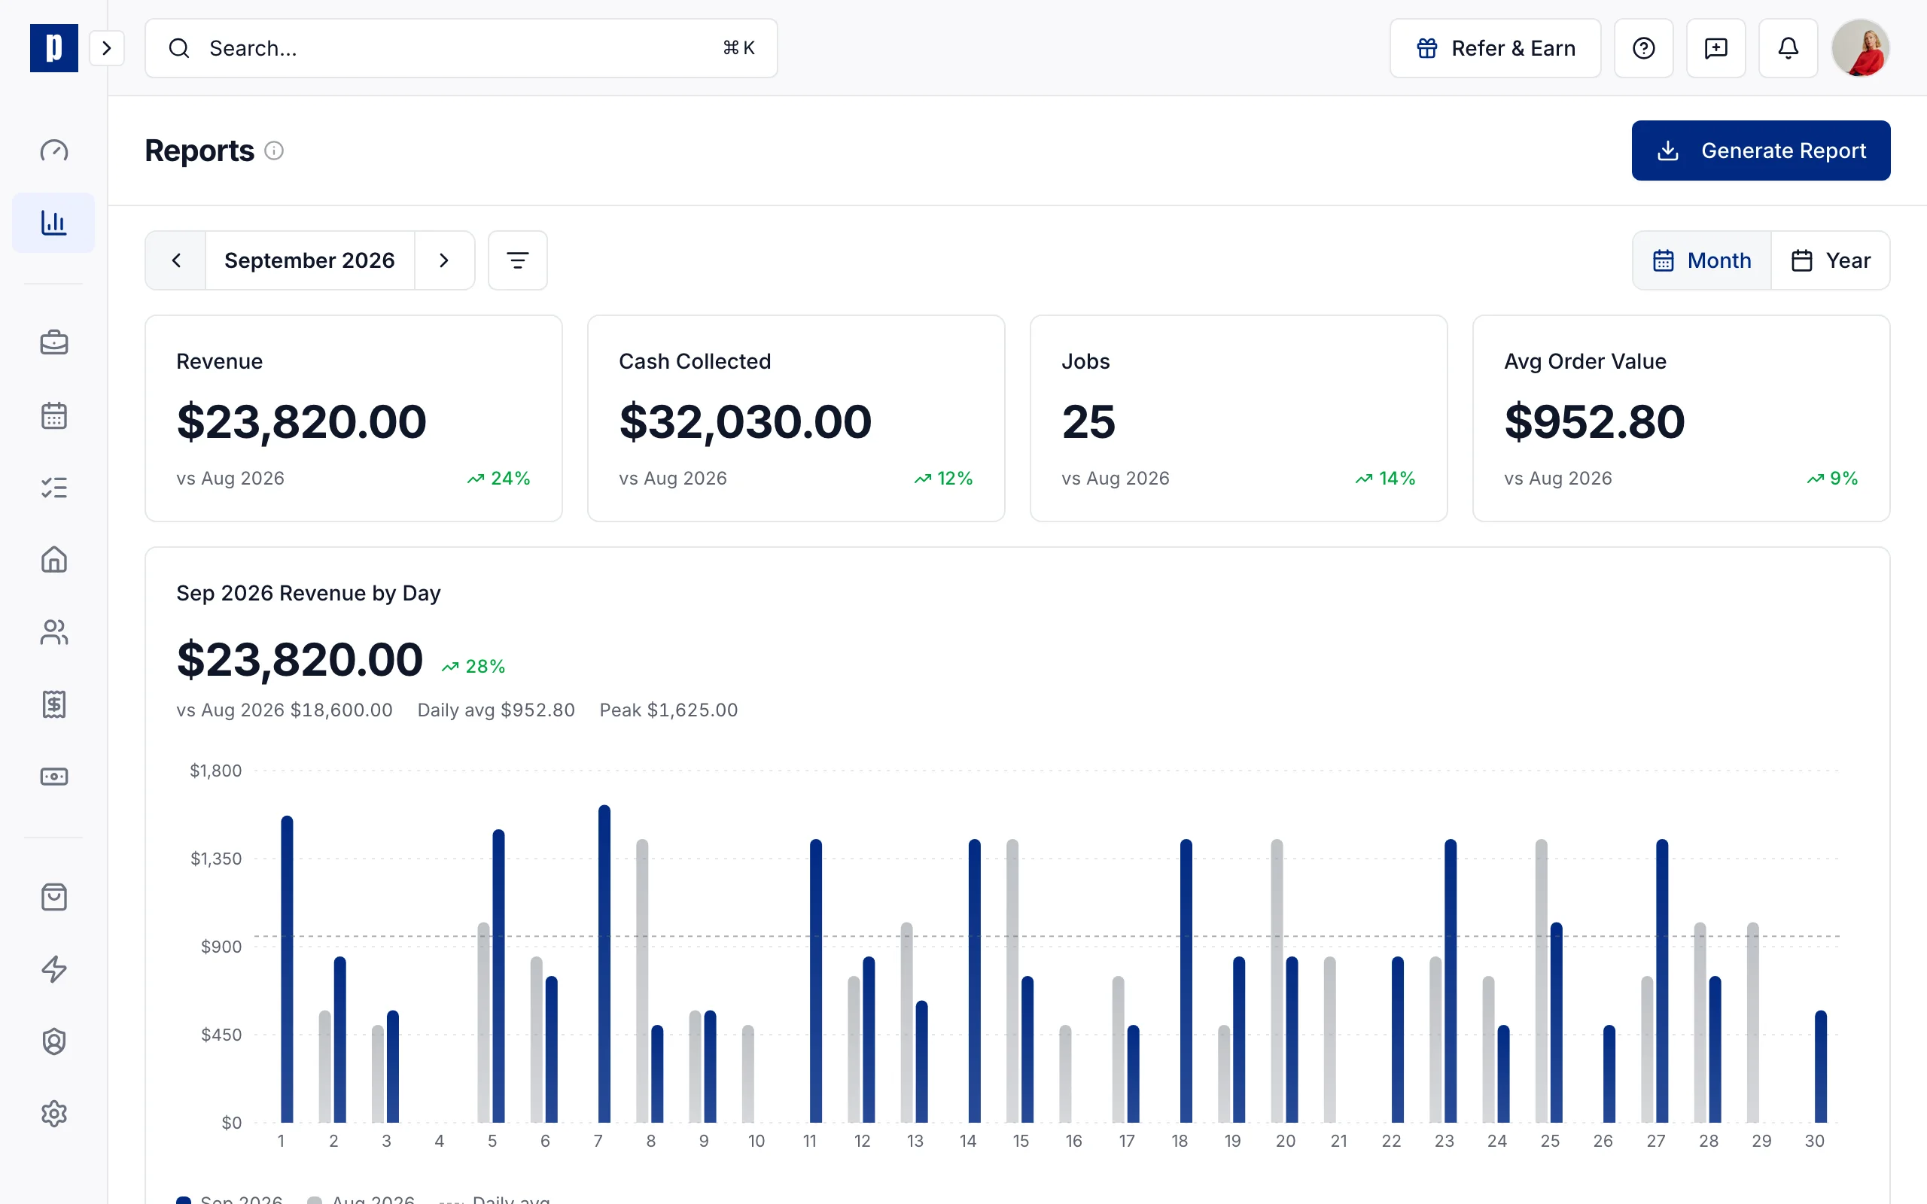Screen dimensions: 1927x1204
Task: Click the Generate Report button
Action: tap(1761, 150)
